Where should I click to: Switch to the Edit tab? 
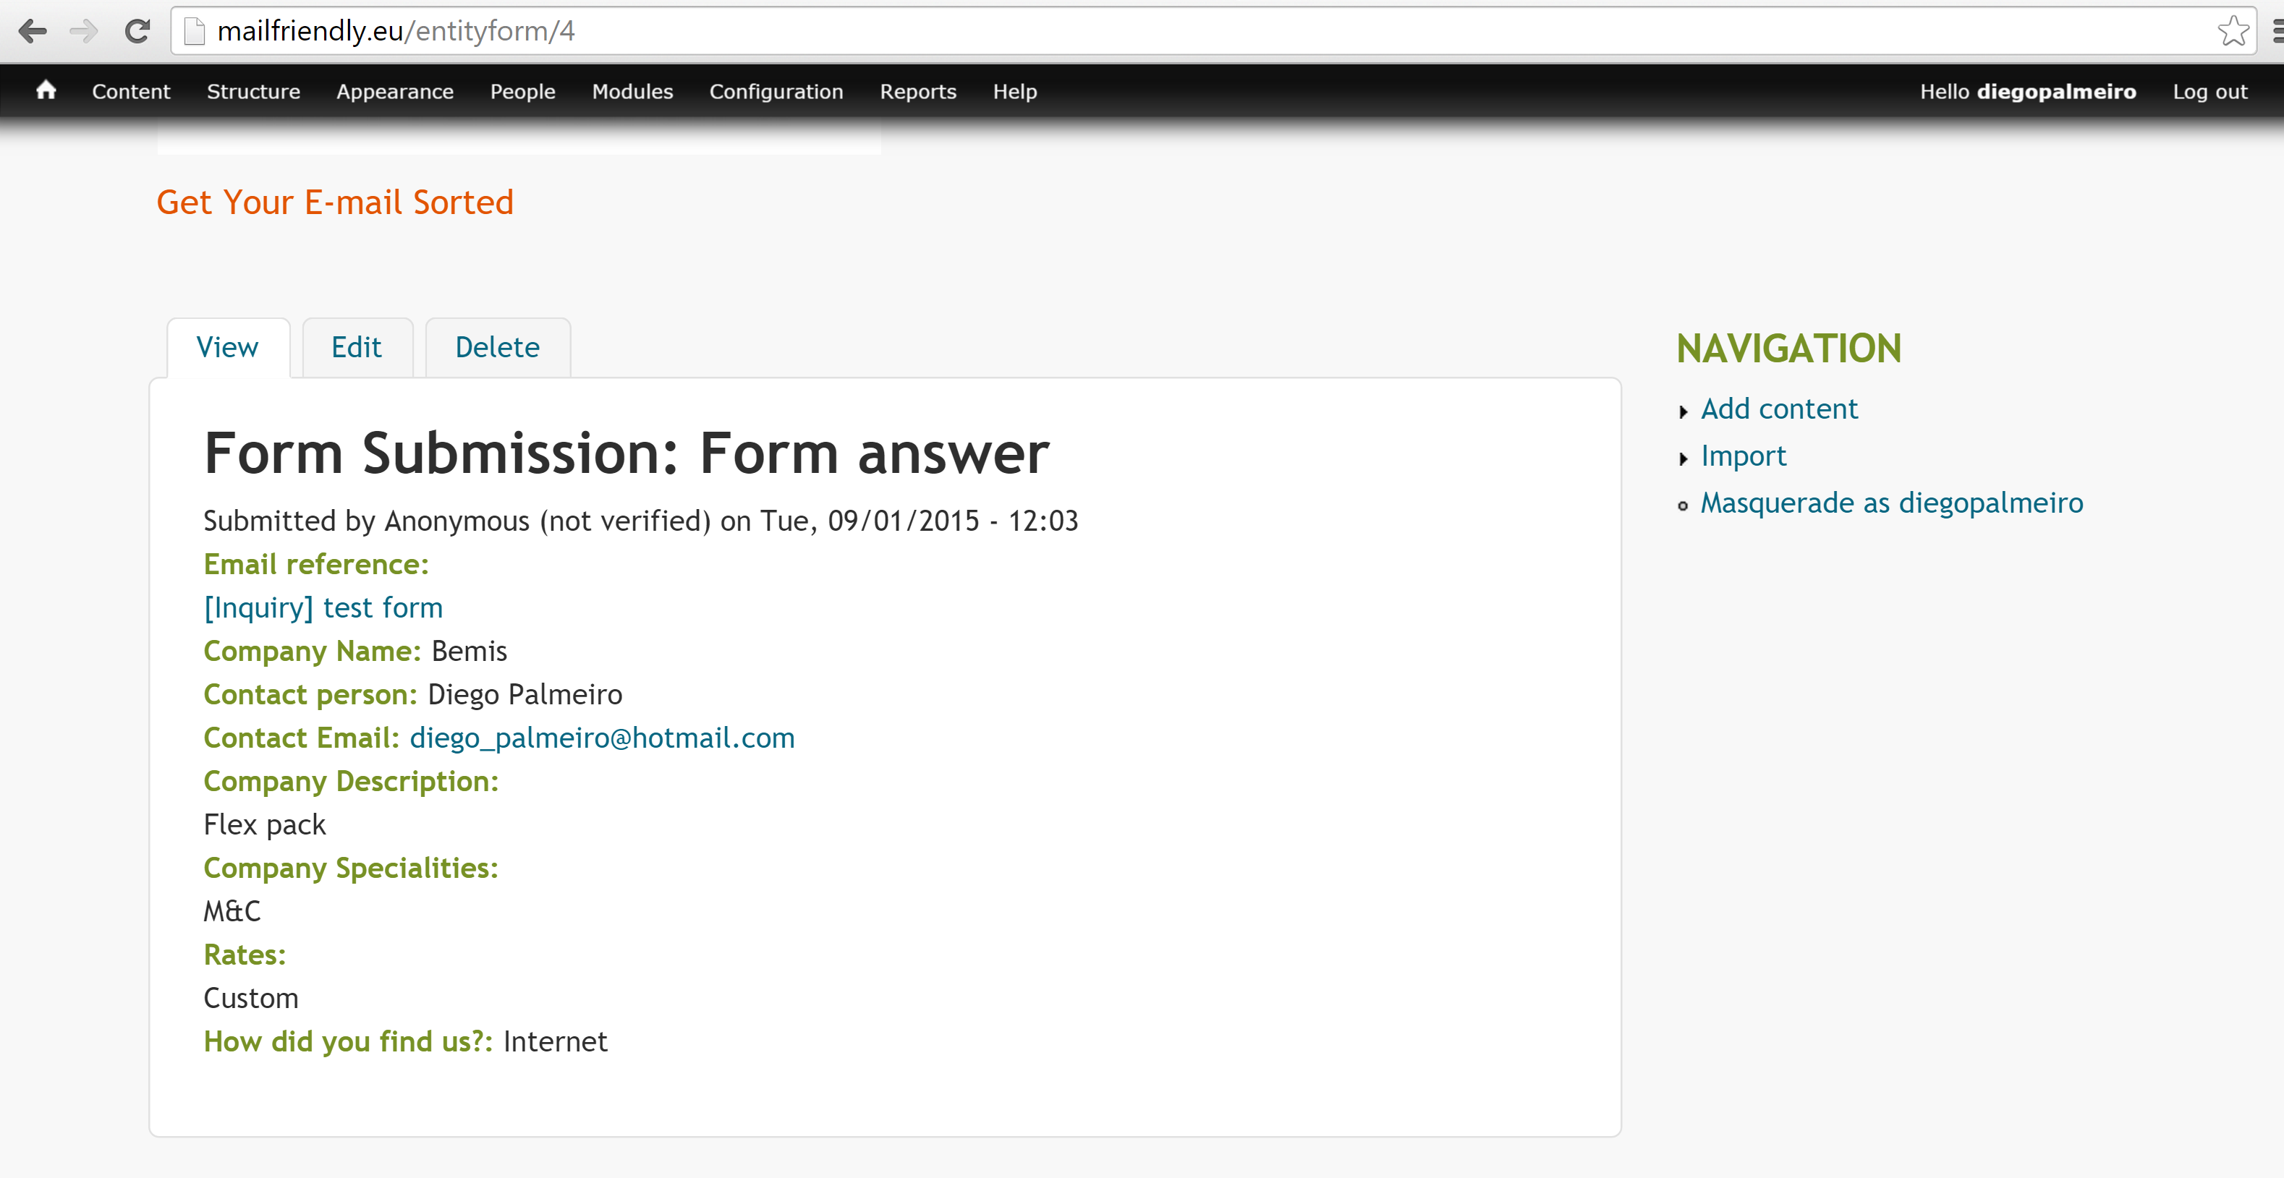(x=357, y=347)
